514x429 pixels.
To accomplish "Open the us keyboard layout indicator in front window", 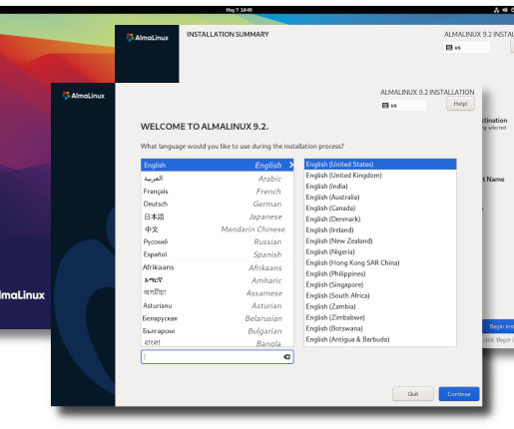I will (403, 106).
